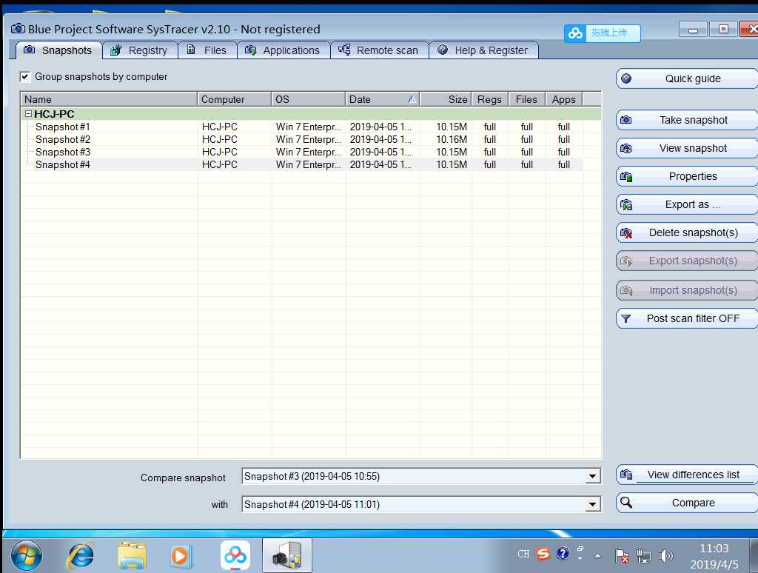Switch to the Registry tab
The height and width of the screenshot is (573, 758).
pyautogui.click(x=140, y=50)
